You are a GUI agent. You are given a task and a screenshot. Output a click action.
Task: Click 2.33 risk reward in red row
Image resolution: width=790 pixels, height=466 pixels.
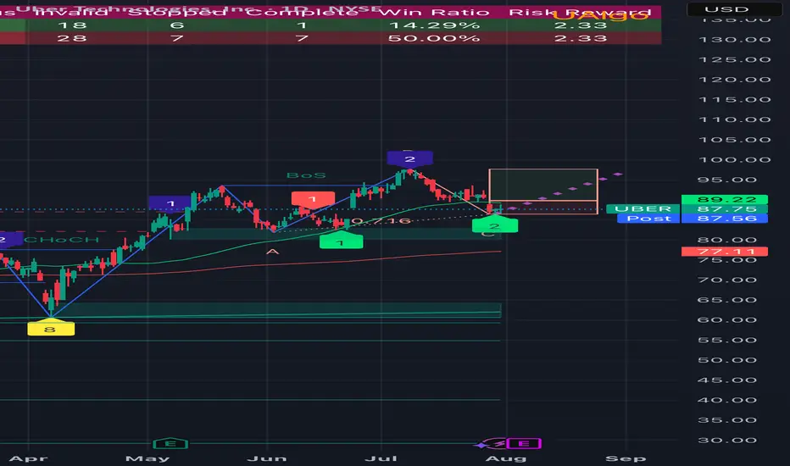[x=581, y=38]
